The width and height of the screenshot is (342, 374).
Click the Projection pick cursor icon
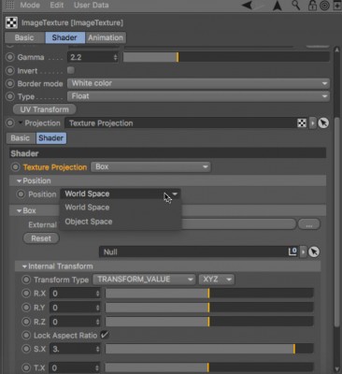click(x=323, y=123)
